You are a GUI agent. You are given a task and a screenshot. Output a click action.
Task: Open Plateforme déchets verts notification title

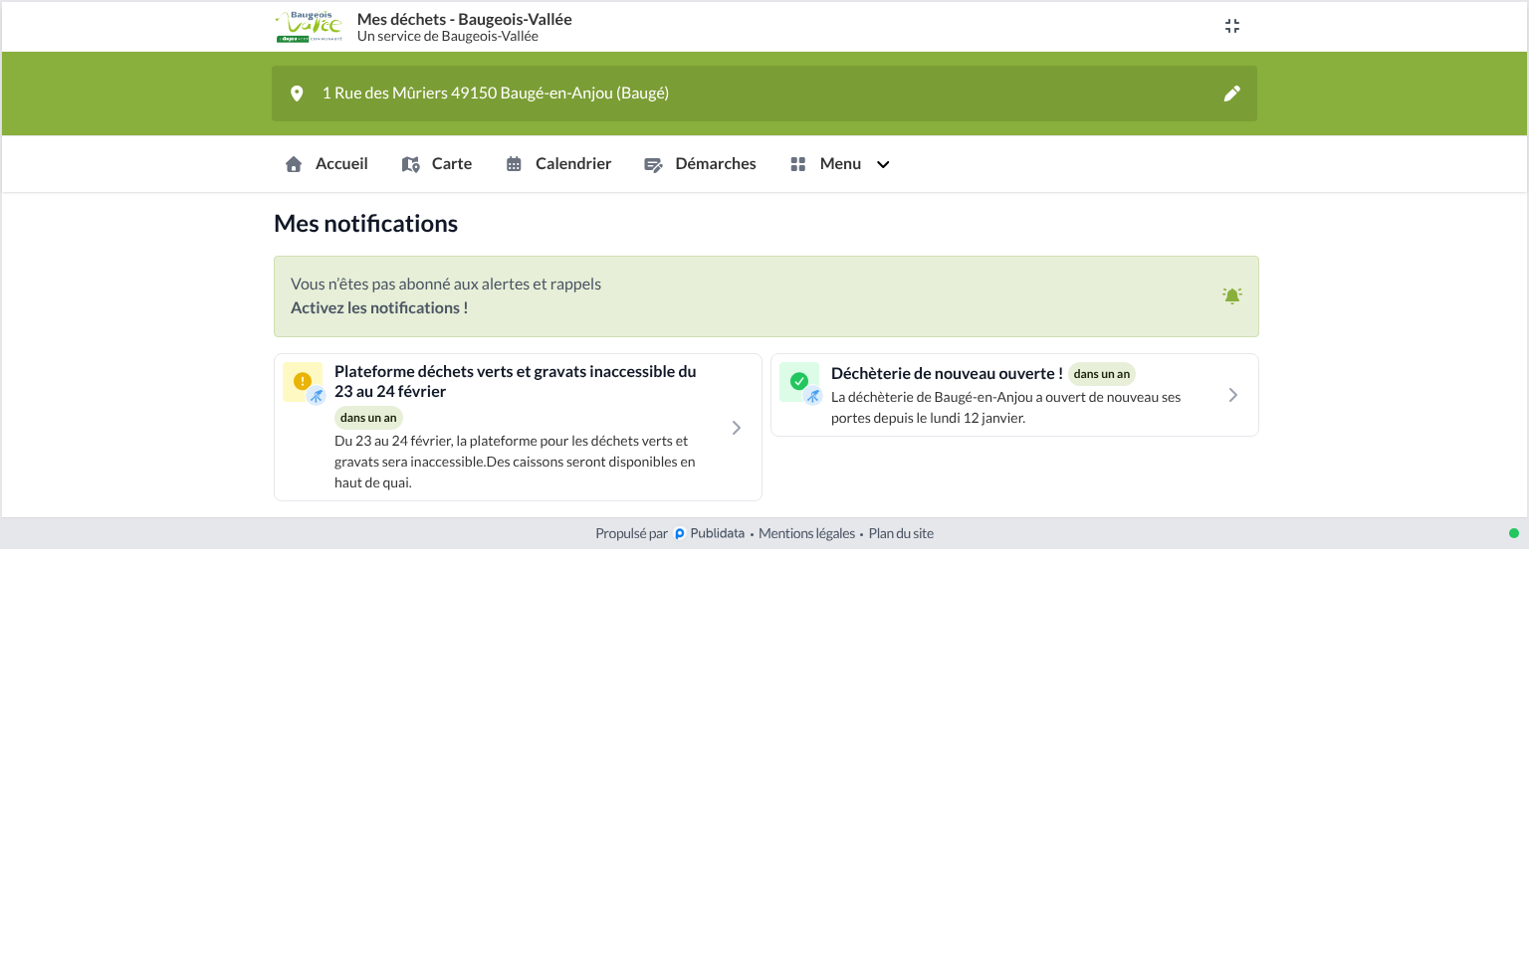pos(516,382)
